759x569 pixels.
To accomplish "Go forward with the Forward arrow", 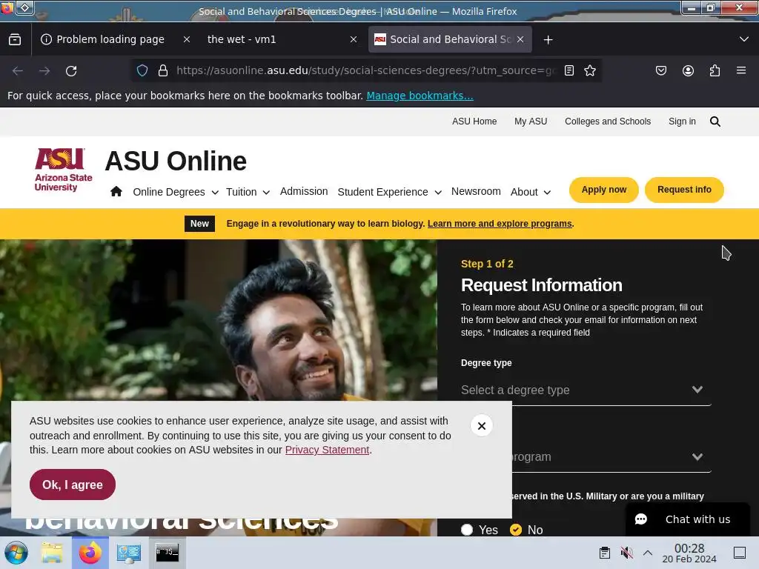I will click(44, 71).
